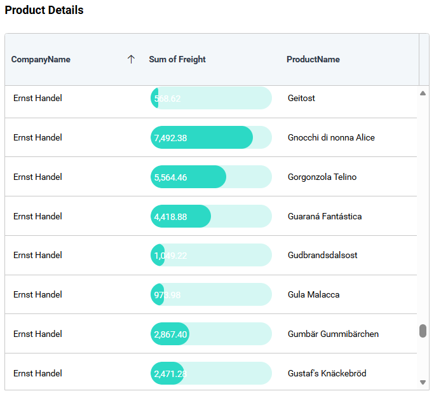Click the ascending sort arrow in CompanyName header
Screen dimensions: 434x398
click(x=131, y=59)
